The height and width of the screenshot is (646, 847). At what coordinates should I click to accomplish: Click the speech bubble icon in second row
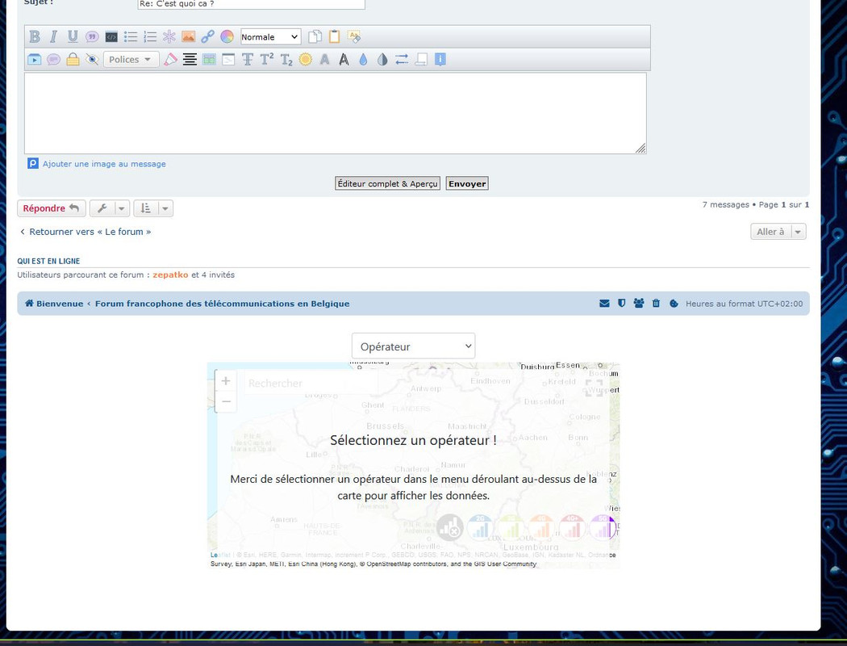tap(53, 60)
